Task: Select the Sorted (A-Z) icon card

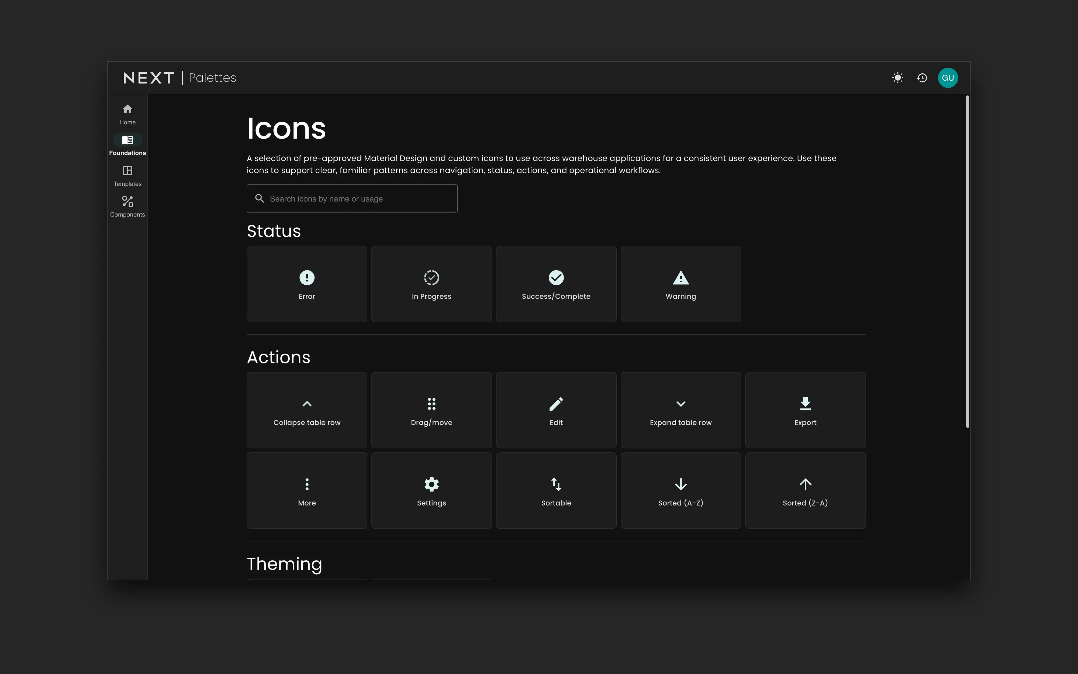Action: point(681,491)
